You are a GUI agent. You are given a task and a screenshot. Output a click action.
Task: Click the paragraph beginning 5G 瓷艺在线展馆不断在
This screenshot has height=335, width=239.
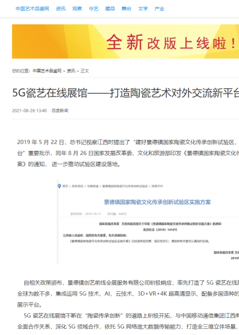[128, 321]
